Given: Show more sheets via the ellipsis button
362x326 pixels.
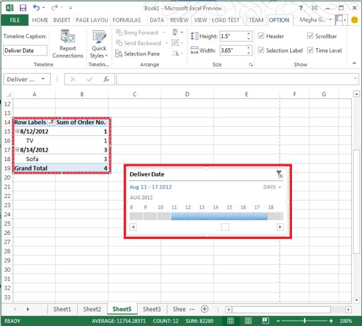Looking at the screenshot, I should pyautogui.click(x=192, y=309).
